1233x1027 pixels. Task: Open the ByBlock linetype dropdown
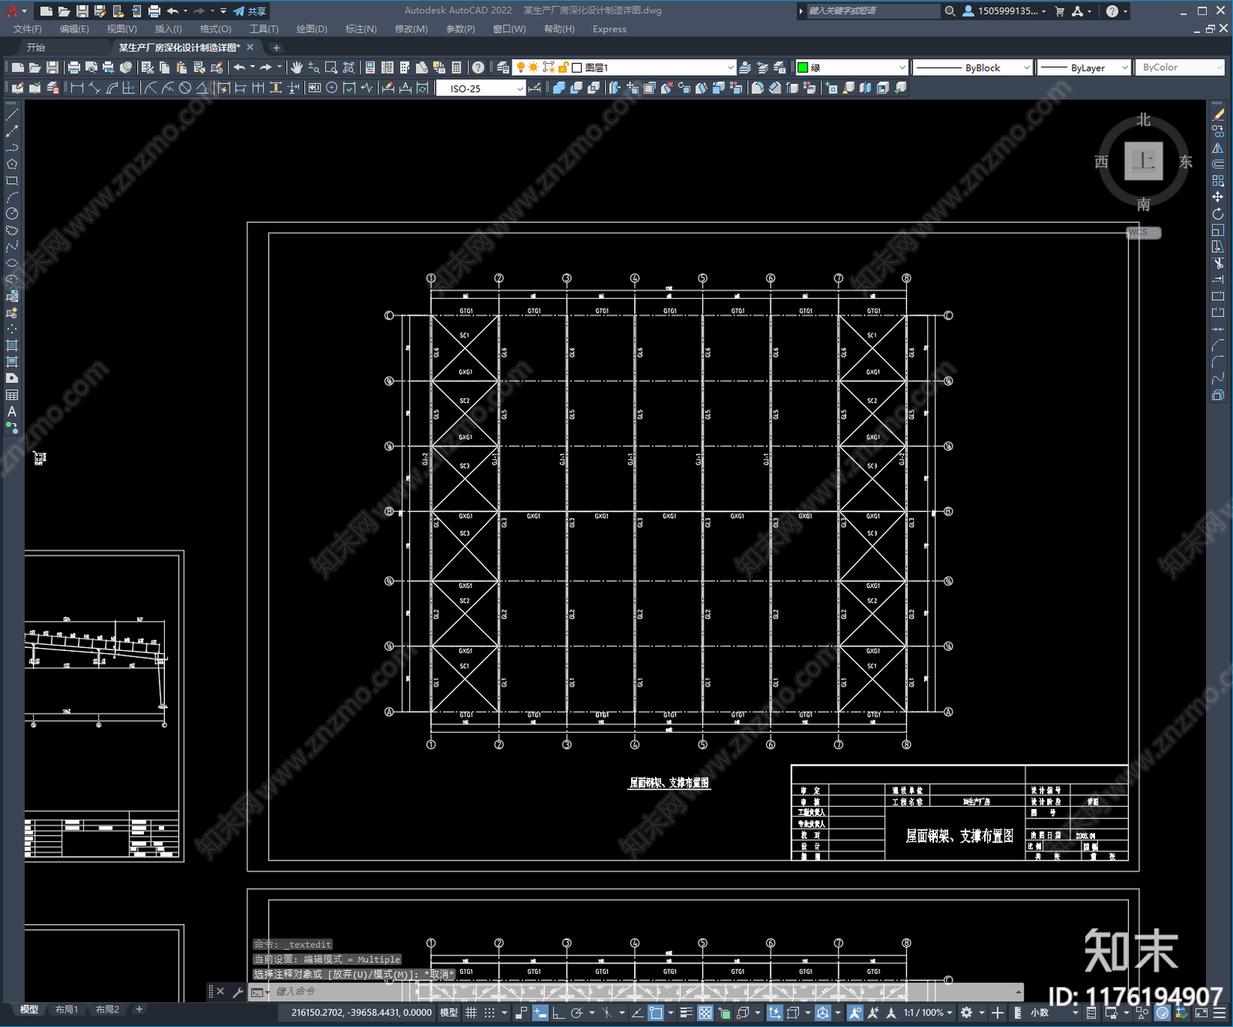(973, 68)
